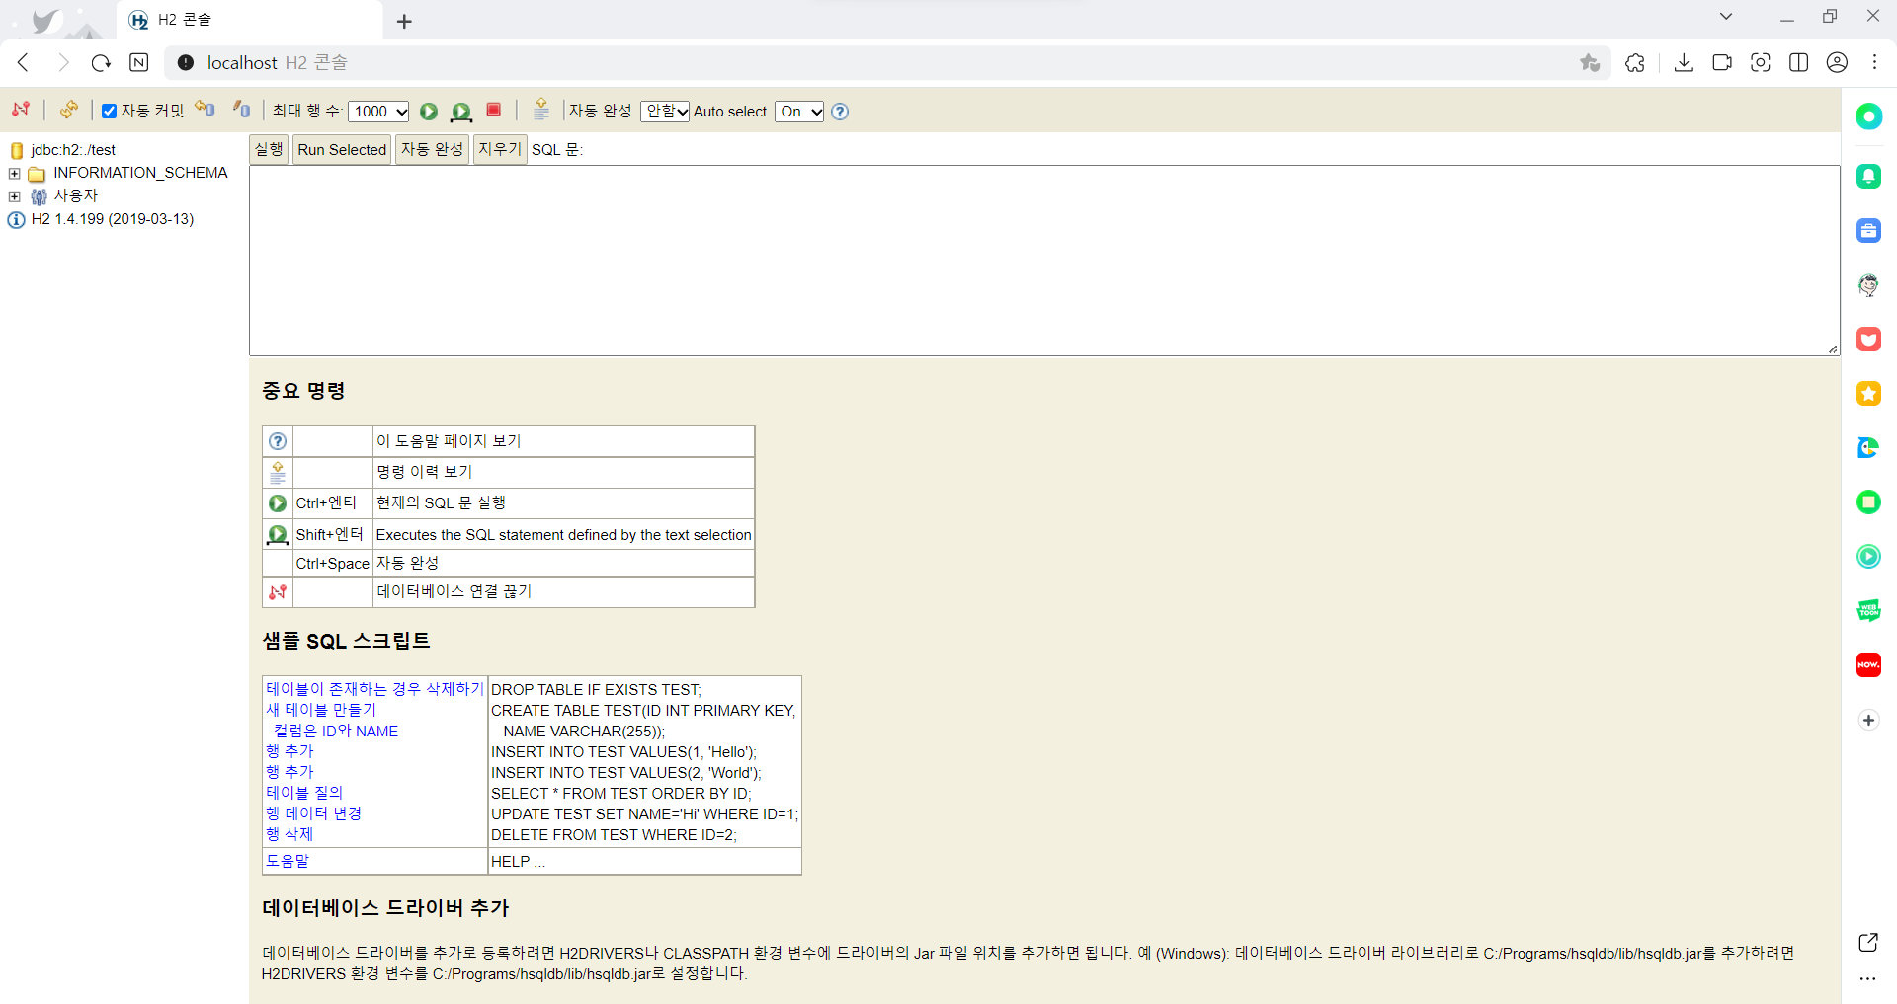This screenshot has width=1897, height=1004.
Task: Click disconnect icon in 데이터베이스 연결 끊기 row
Action: pos(278,591)
